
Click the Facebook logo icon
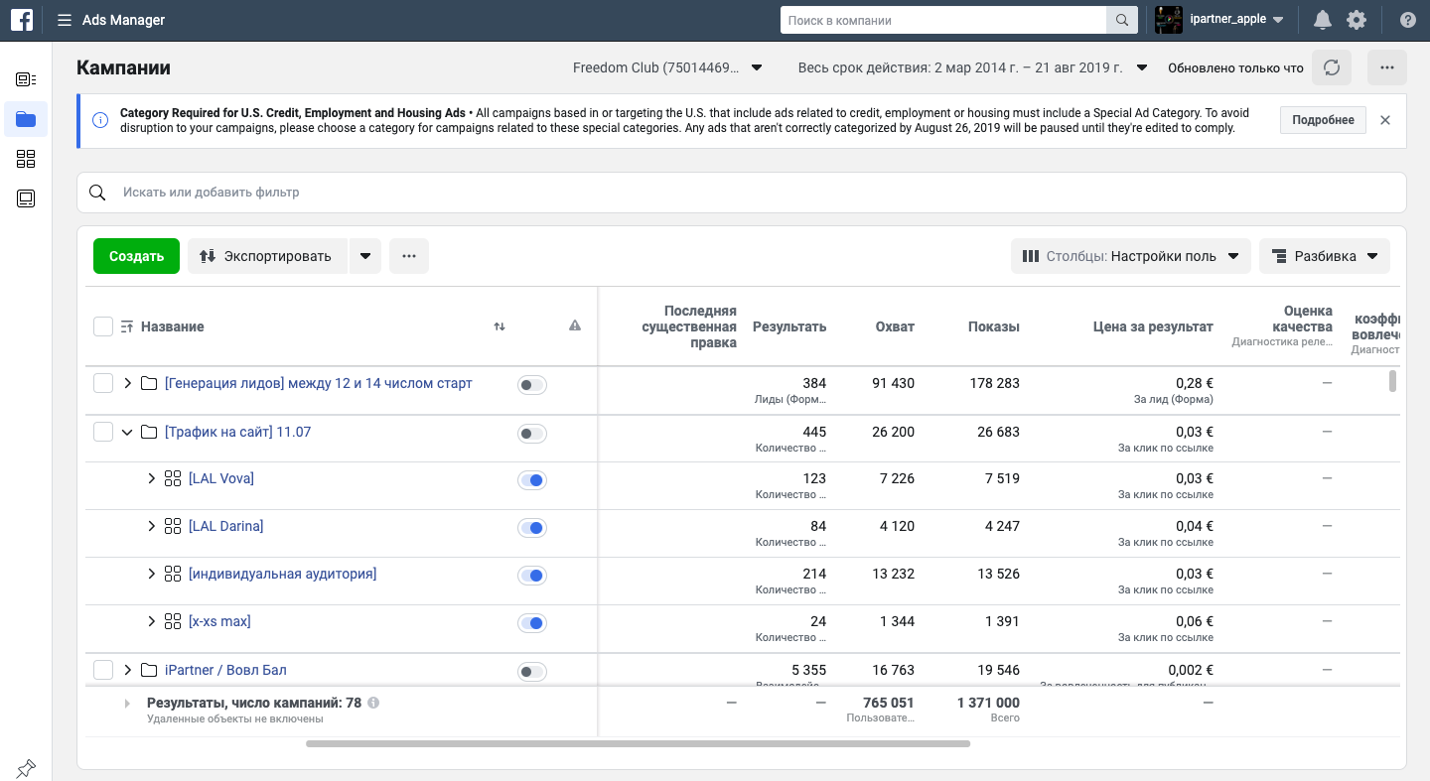click(22, 20)
